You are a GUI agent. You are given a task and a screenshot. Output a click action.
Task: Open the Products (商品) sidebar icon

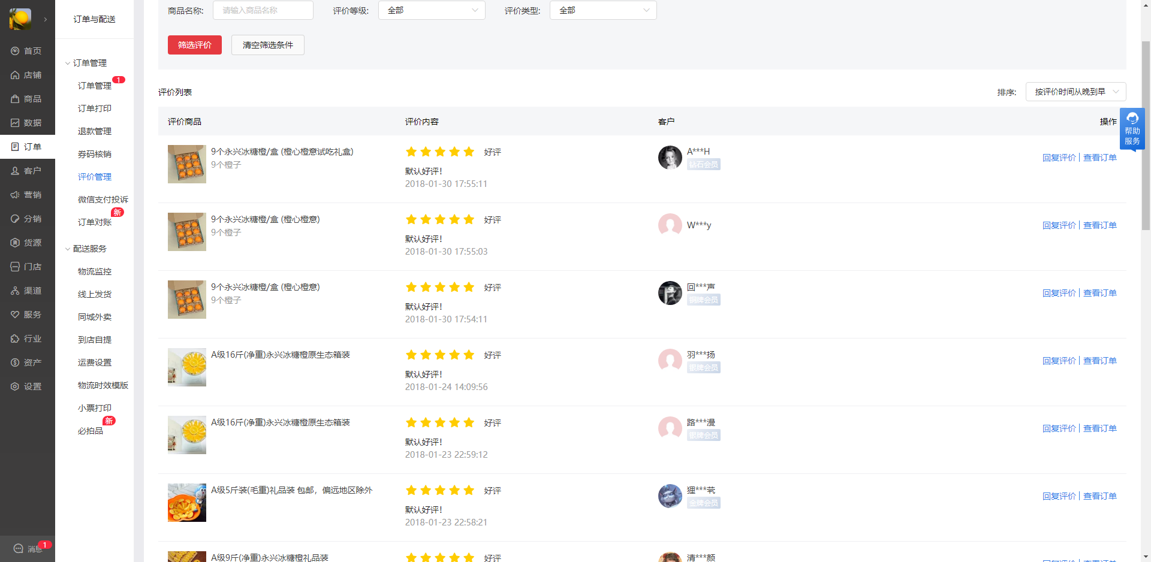16,99
